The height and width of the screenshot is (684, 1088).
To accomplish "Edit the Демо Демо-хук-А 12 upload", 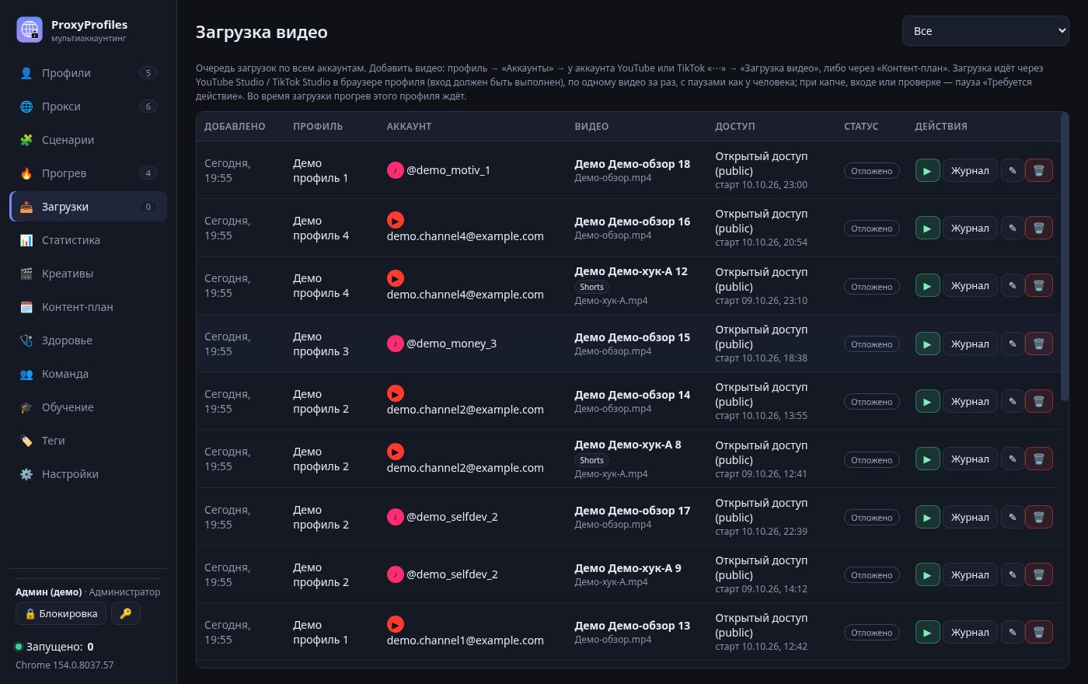I will (1012, 286).
